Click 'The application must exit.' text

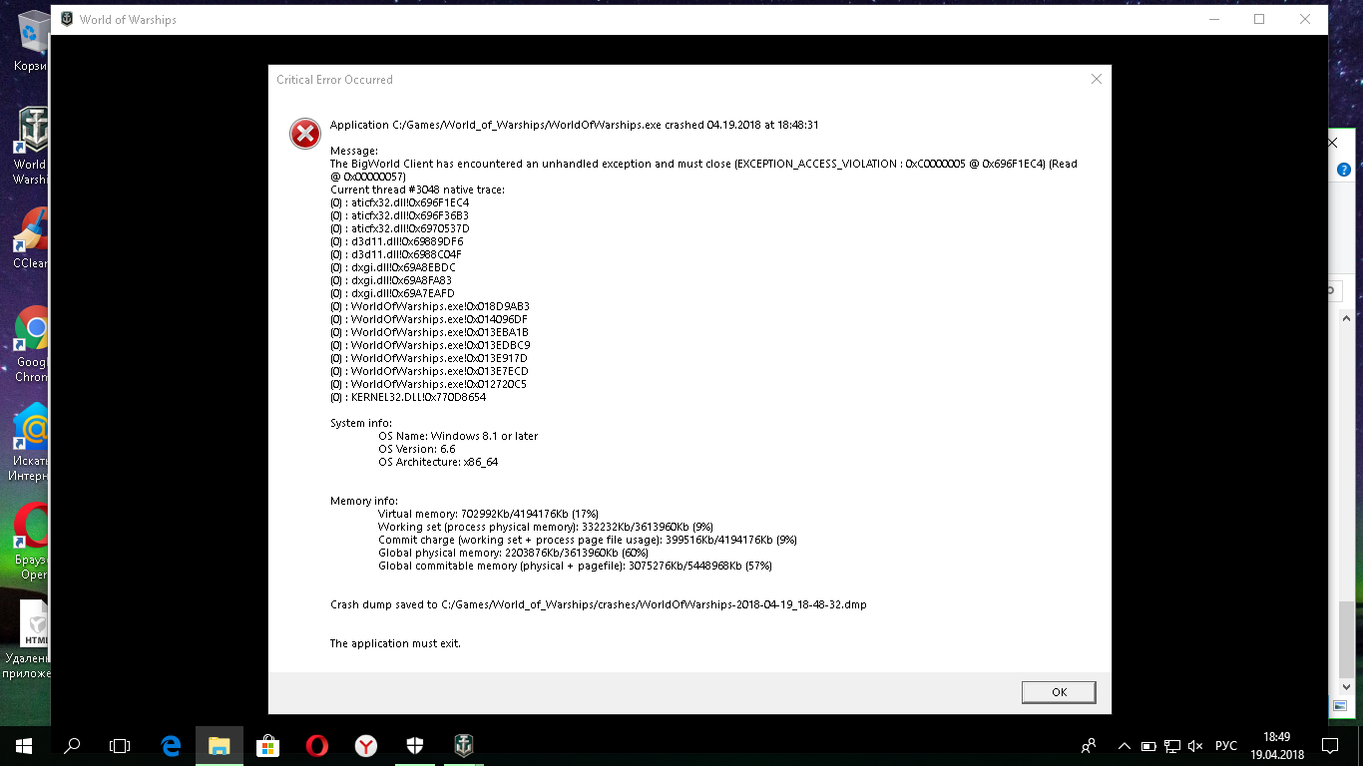click(395, 643)
